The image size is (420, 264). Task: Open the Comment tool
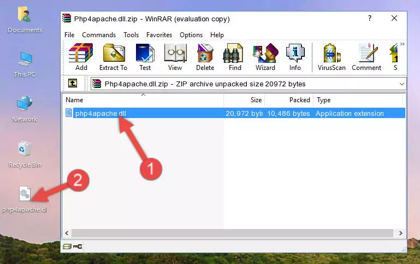click(366, 57)
